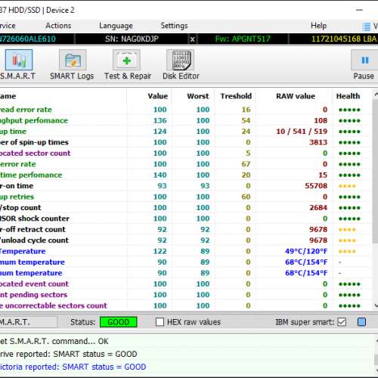Select 'uncorrectable sectors count' row name
The height and width of the screenshot is (378, 378).
54,305
